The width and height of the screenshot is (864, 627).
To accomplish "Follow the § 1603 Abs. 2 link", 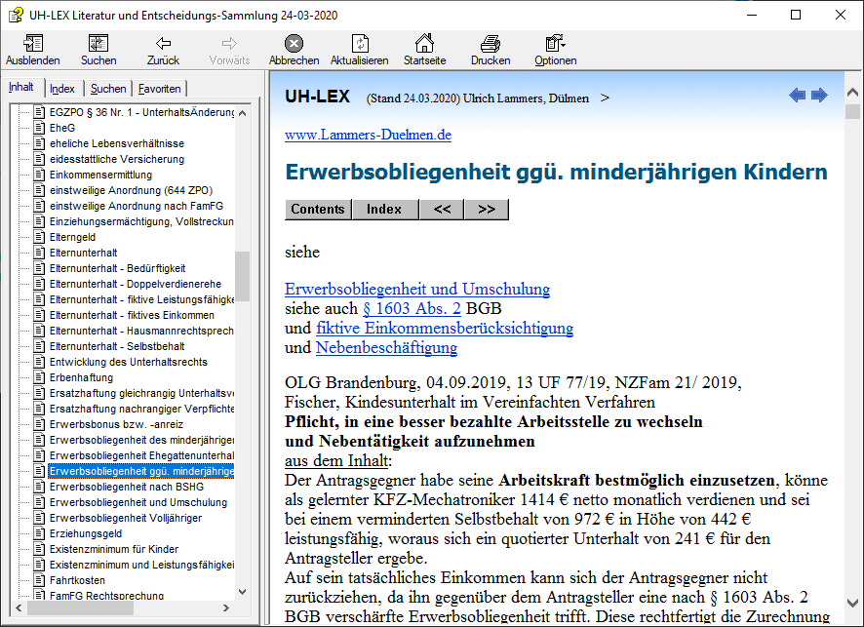I will coord(412,308).
